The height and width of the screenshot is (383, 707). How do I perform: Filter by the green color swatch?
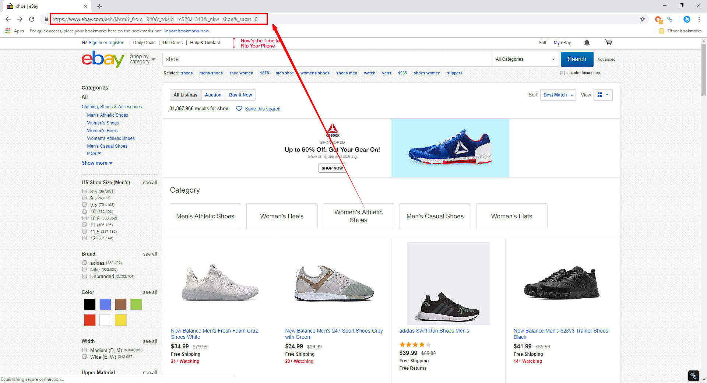pyautogui.click(x=136, y=305)
